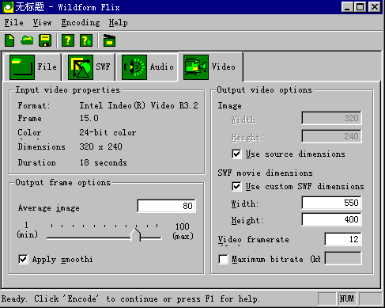Click the Average image value field

[167, 206]
